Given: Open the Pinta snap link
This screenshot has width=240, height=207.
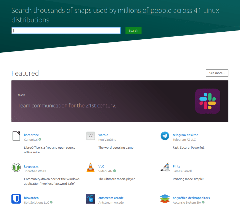Looking at the screenshot, I should coord(176,166).
